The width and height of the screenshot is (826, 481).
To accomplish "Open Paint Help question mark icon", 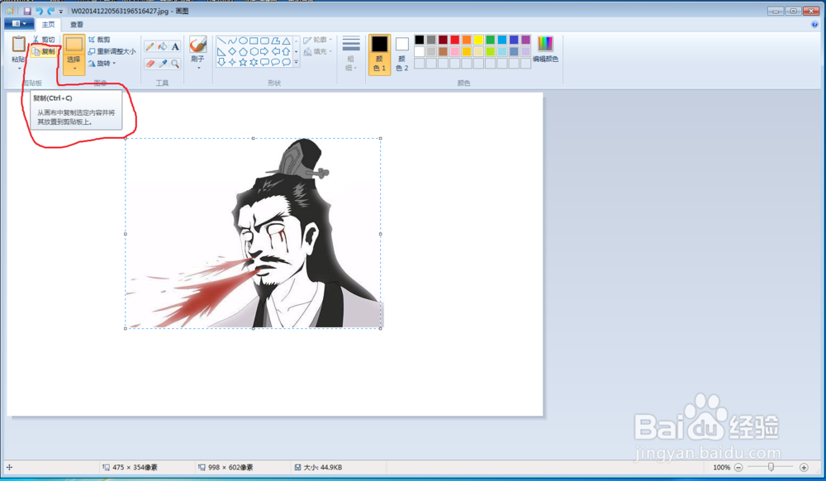I will [x=814, y=24].
